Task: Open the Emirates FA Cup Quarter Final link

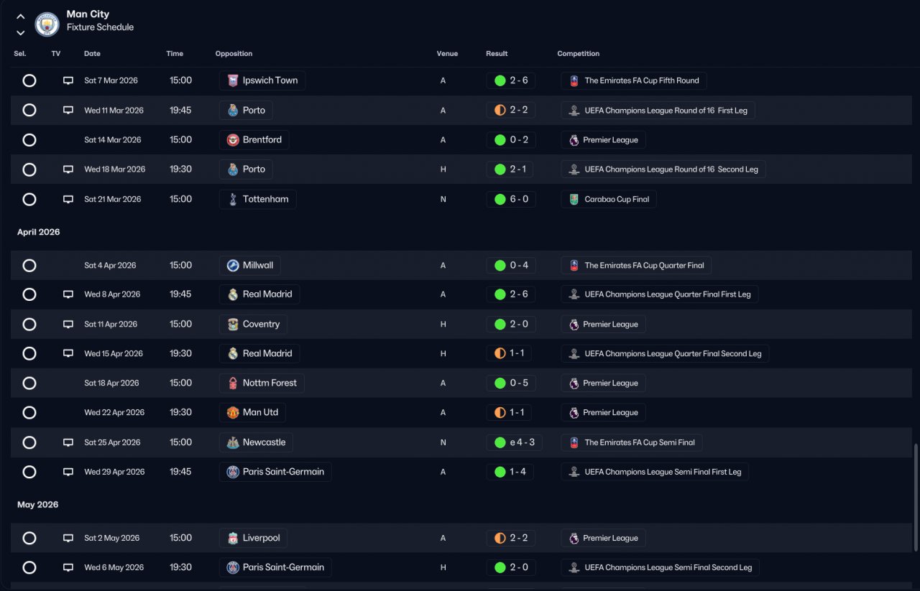Action: tap(636, 266)
